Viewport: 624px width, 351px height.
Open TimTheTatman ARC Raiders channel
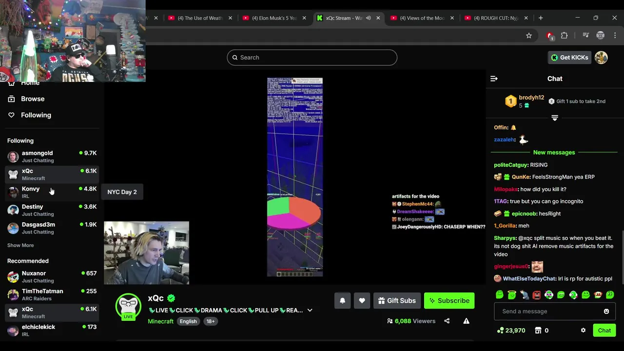[x=52, y=294]
